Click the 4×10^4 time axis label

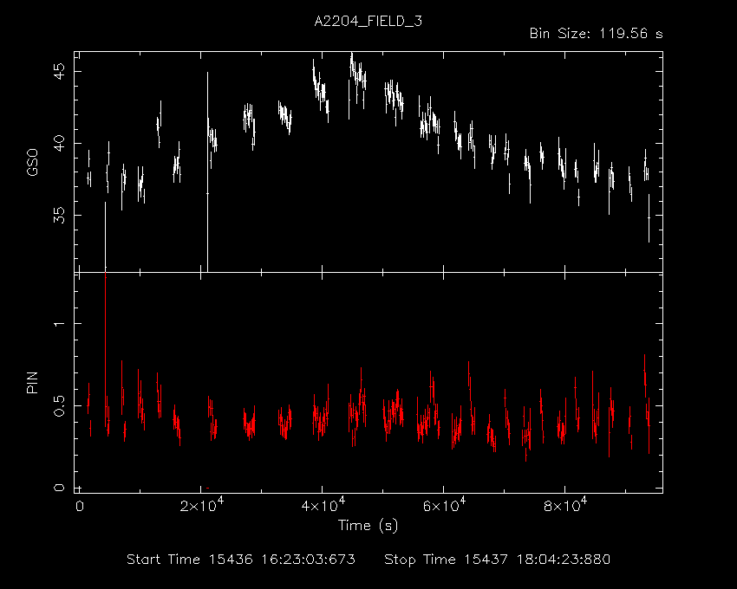pyautogui.click(x=323, y=505)
